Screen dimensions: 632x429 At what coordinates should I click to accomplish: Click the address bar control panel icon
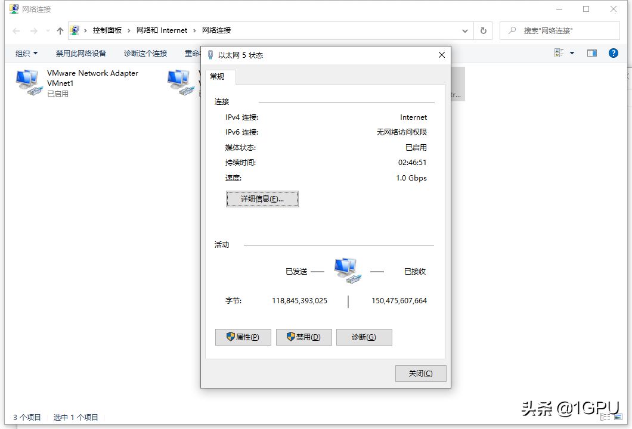tap(75, 30)
